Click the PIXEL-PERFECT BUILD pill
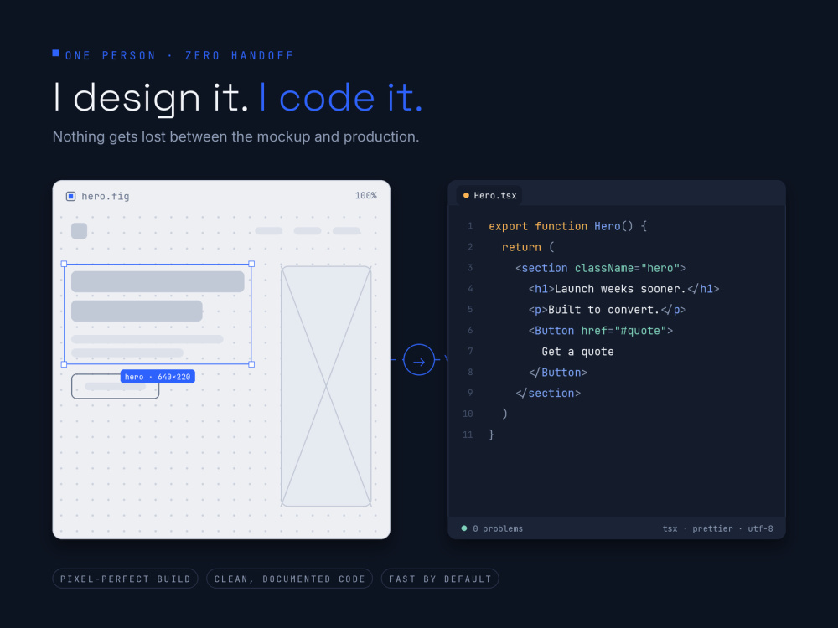This screenshot has height=628, width=838. tap(125, 579)
